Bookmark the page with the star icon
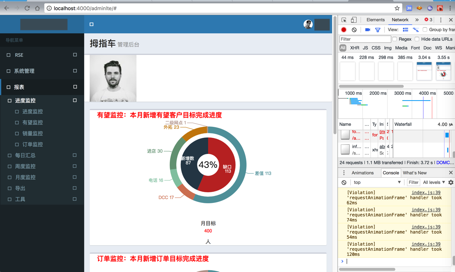This screenshot has width=455, height=272. pyautogui.click(x=397, y=8)
